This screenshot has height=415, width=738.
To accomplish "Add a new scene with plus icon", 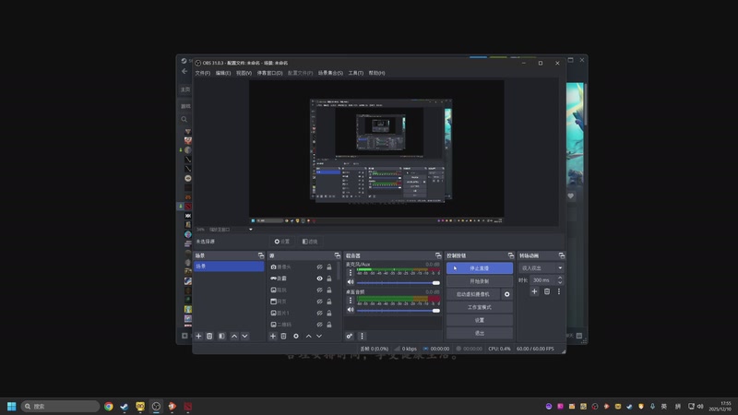I will [198, 337].
